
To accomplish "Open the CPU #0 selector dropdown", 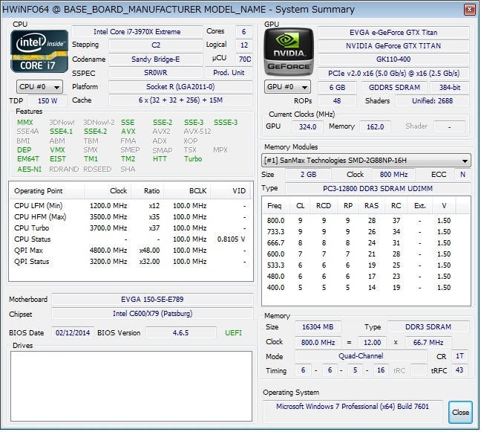I will (39, 87).
